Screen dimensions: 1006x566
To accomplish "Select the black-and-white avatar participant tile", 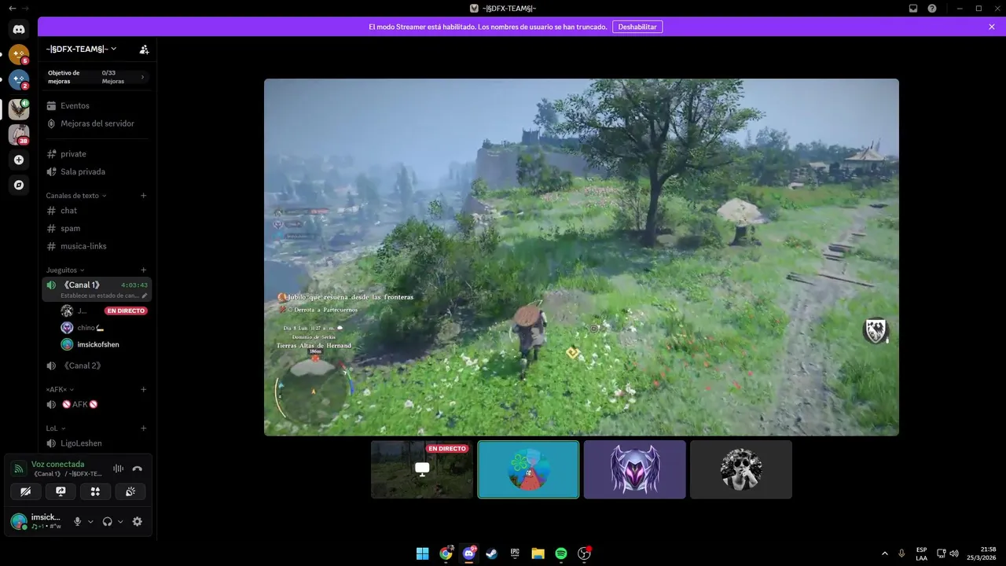I will (741, 469).
